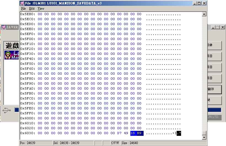Open the File menu
This screenshot has width=226, height=146.
(x=23, y=9)
